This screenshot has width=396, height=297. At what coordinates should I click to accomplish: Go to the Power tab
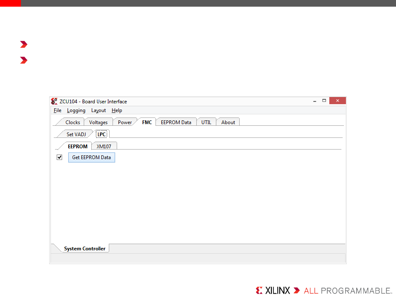125,122
